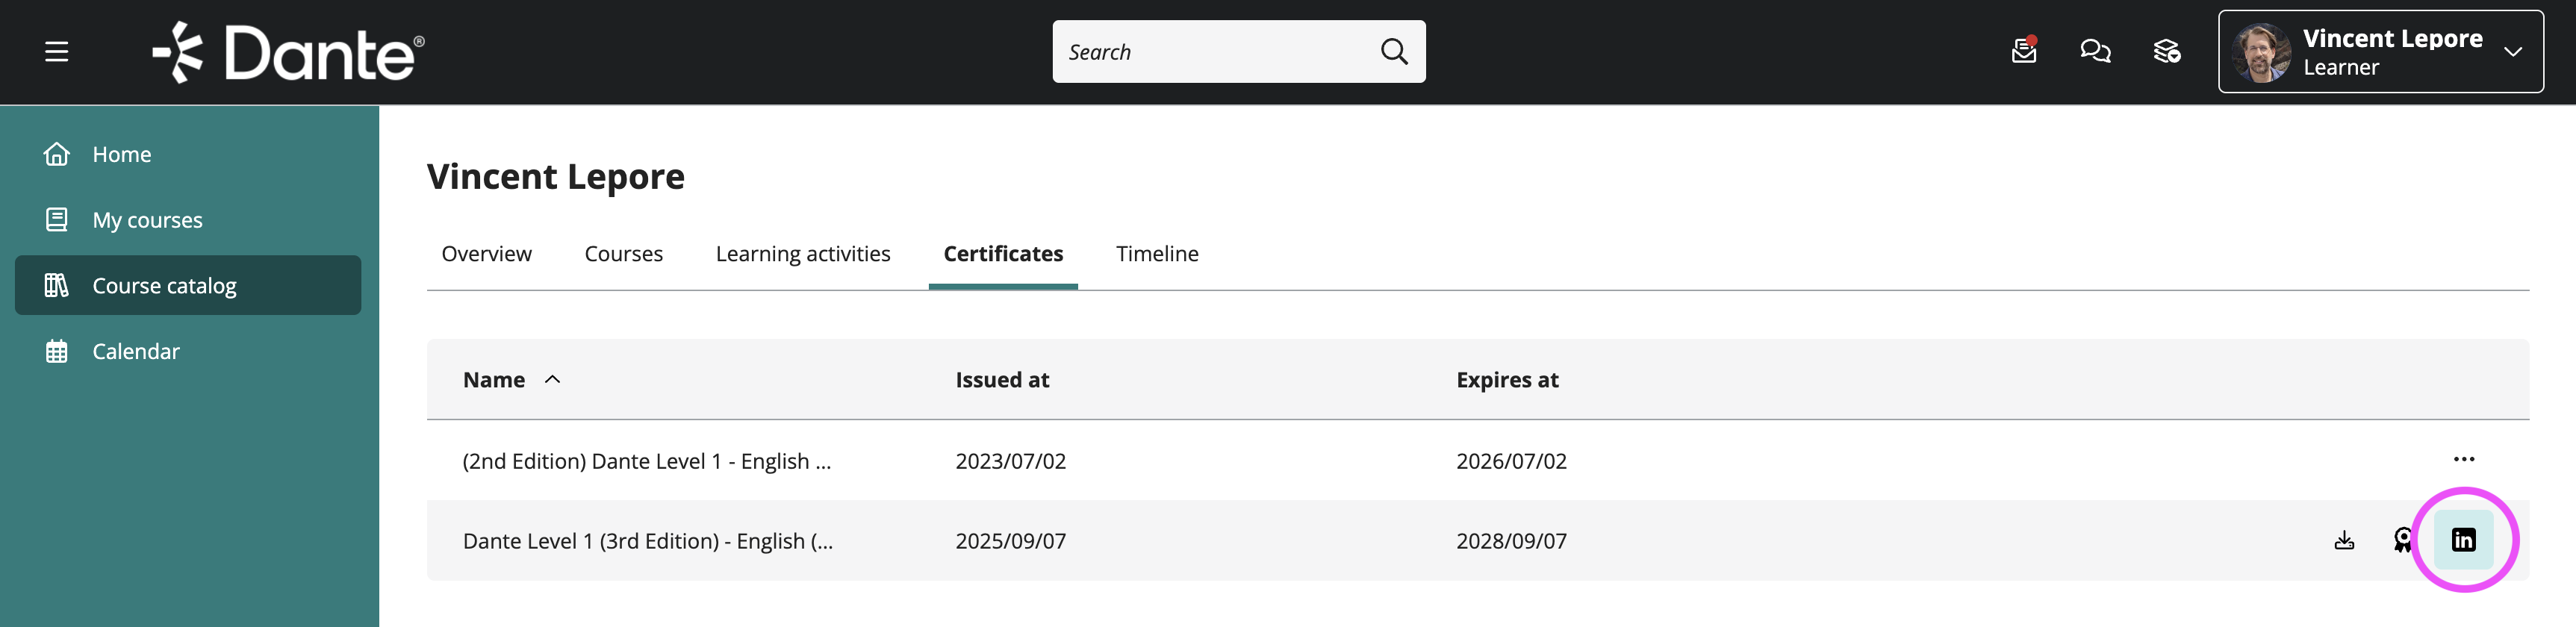Open My courses in sidebar

pos(147,220)
